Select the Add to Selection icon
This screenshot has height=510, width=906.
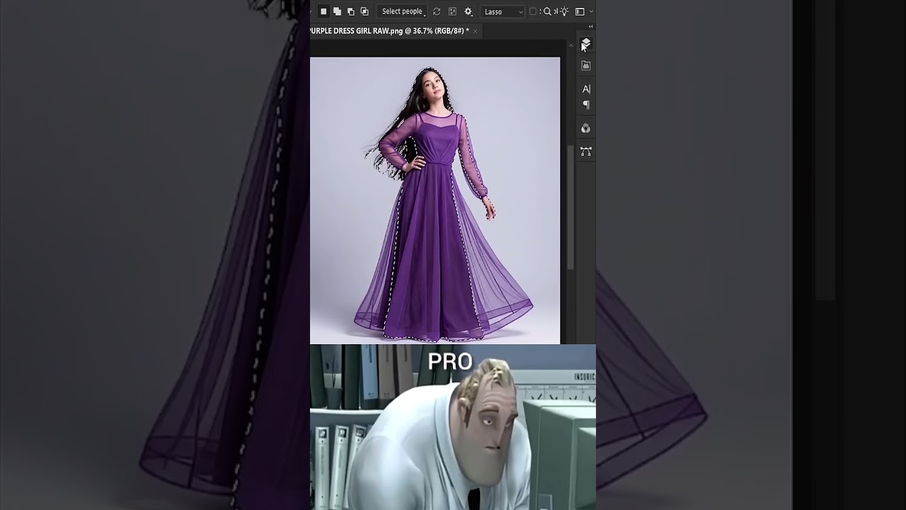tap(338, 11)
